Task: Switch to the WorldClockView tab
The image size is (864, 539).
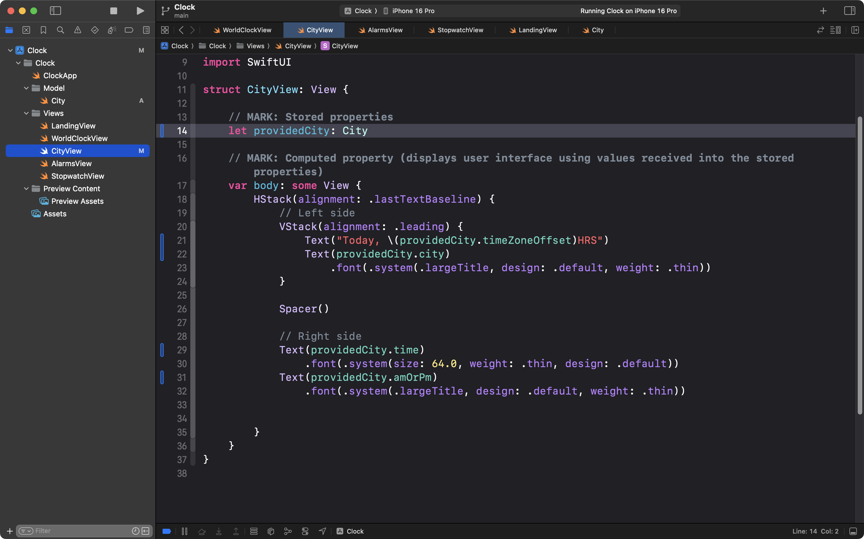Action: coord(247,30)
